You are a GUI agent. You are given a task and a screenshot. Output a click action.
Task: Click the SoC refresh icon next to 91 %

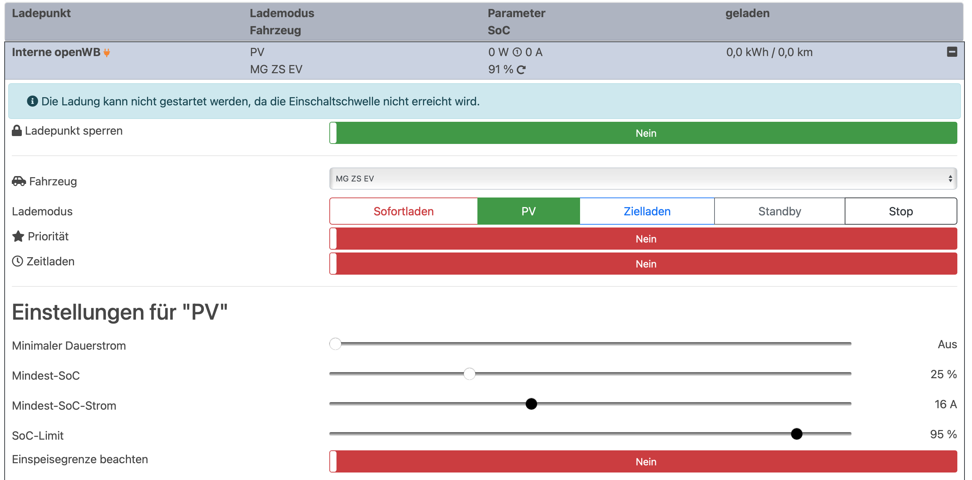coord(521,70)
